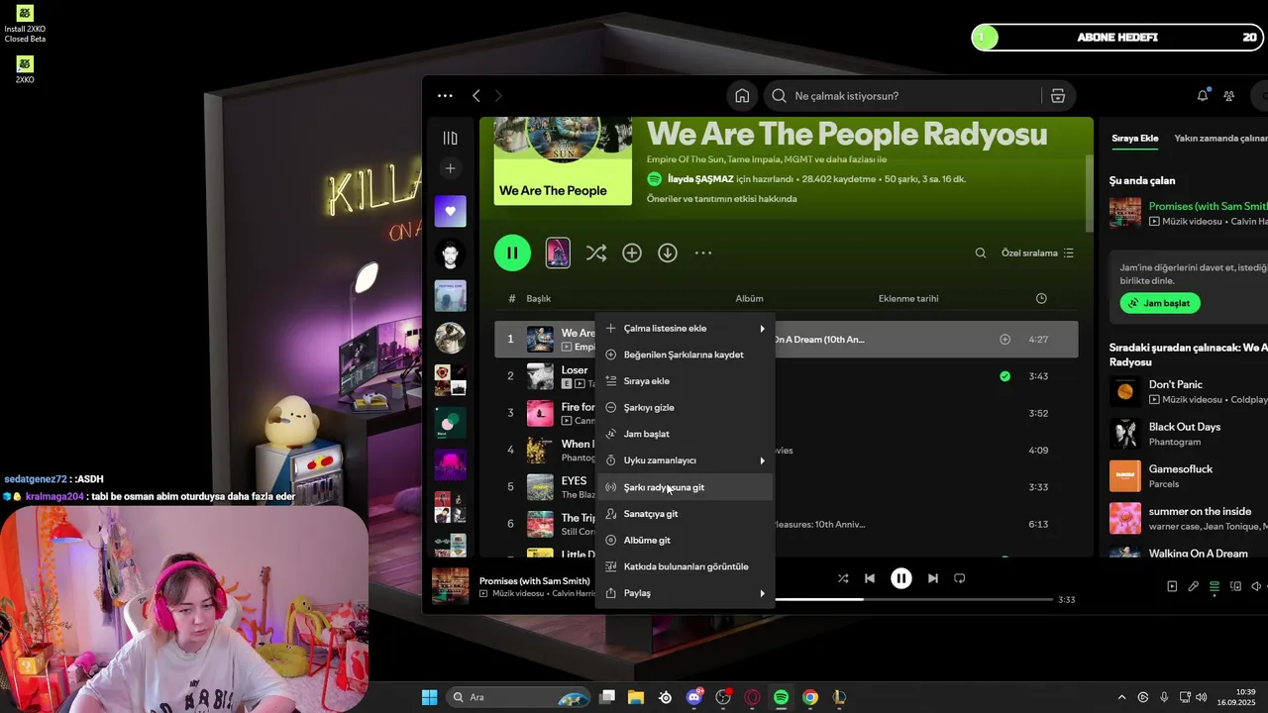Image resolution: width=1268 pixels, height=713 pixels.
Task: Open the Friend Activity people icon
Action: point(1229,96)
